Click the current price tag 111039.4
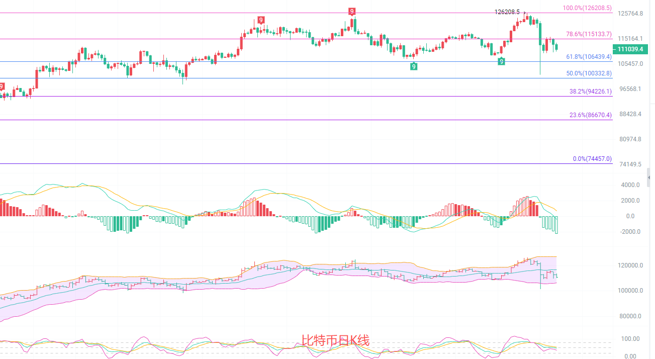 pos(631,49)
